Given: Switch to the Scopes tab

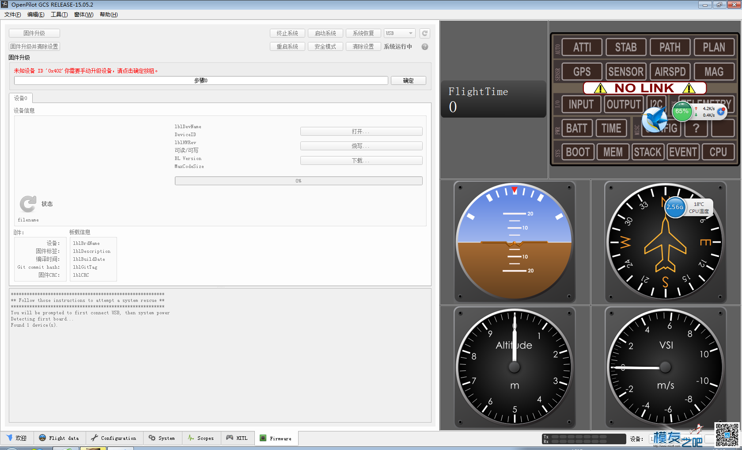Looking at the screenshot, I should [201, 438].
